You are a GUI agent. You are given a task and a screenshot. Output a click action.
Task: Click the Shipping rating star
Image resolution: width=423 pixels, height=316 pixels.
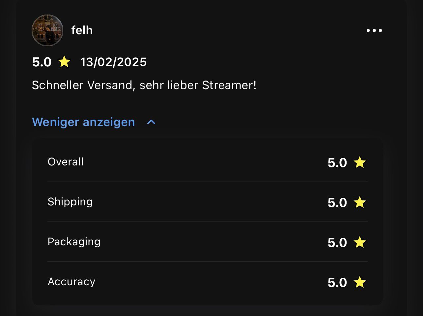coord(359,202)
